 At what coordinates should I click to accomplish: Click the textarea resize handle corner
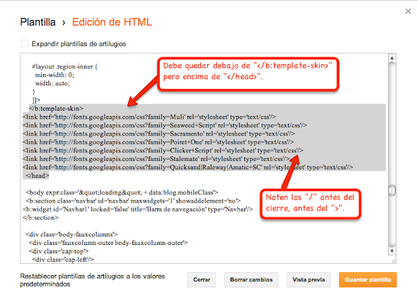[x=393, y=261]
